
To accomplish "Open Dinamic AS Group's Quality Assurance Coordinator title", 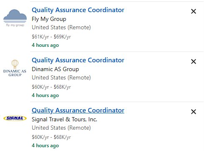I will point(78,60).
